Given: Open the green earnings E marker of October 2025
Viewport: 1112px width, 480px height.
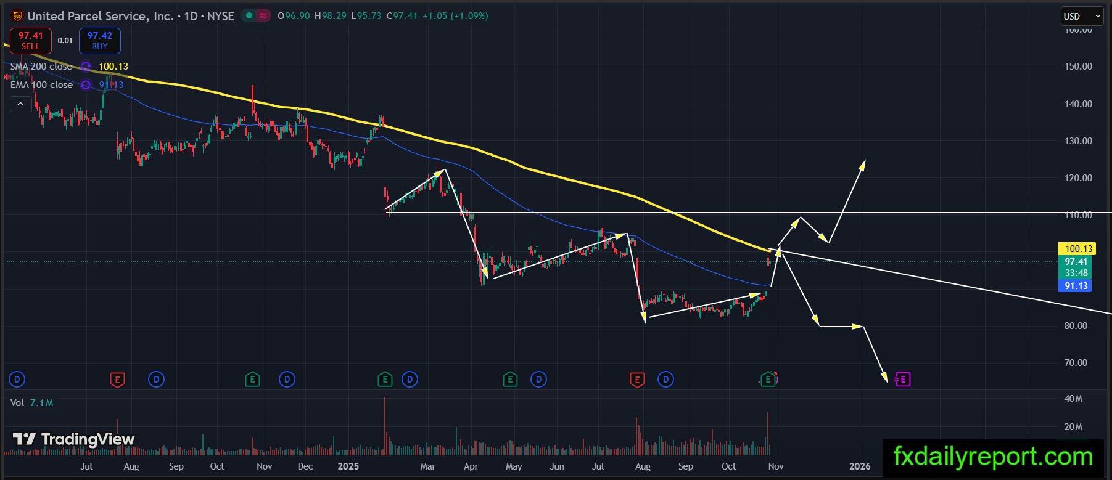Looking at the screenshot, I should [768, 379].
